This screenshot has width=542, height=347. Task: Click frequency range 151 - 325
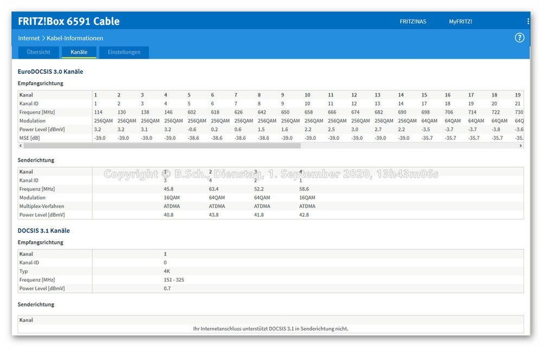(174, 280)
